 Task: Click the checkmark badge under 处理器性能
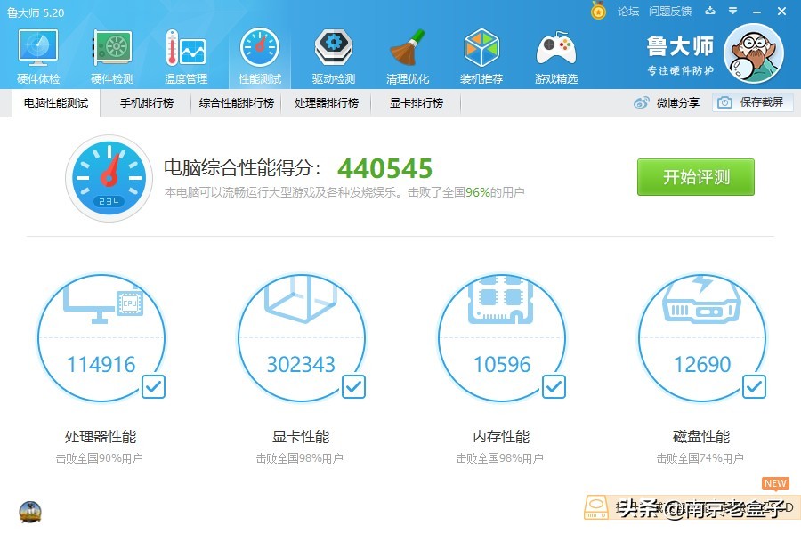153,386
